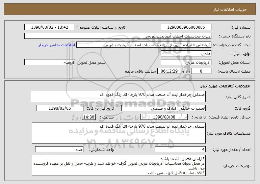Select the general description box شرح کلی نیاز
This screenshot has width=260, height=184.
118,97
